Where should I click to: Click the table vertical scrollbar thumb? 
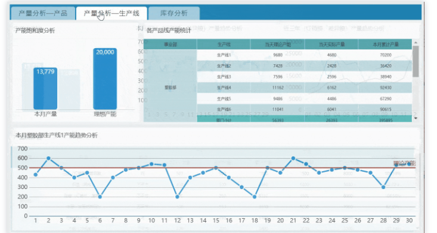416,61
